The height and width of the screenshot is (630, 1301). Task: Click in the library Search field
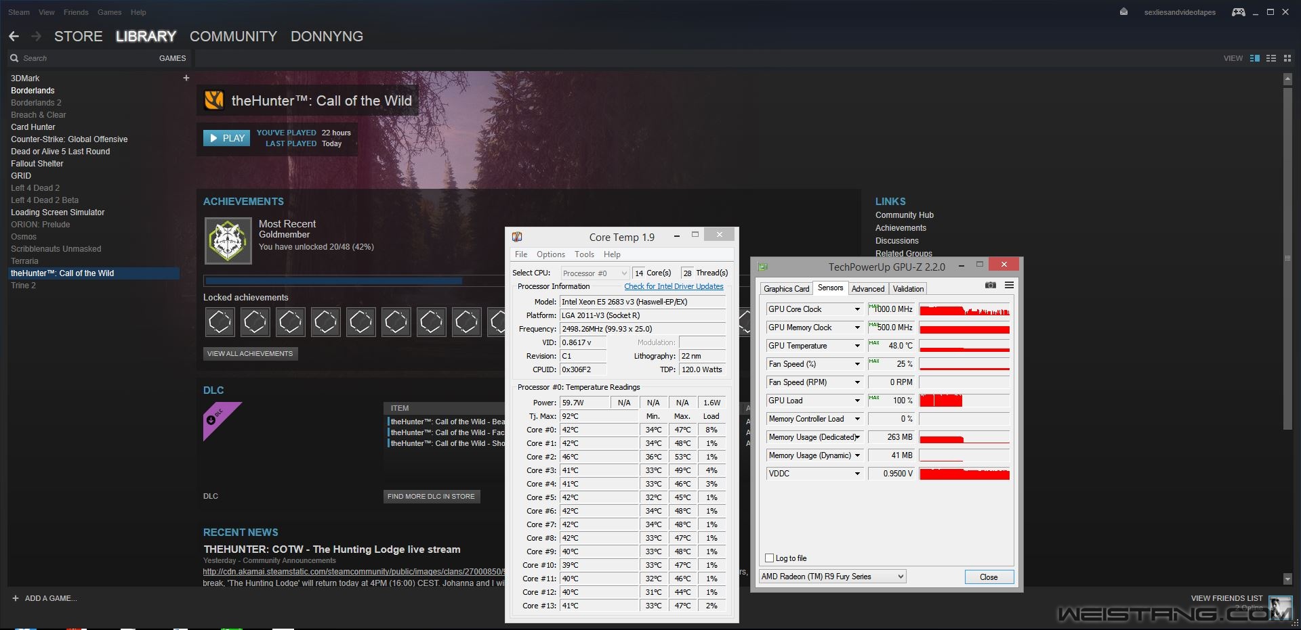(x=88, y=58)
